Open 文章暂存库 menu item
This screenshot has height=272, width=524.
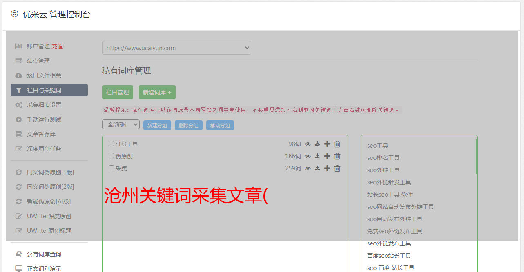click(x=41, y=134)
